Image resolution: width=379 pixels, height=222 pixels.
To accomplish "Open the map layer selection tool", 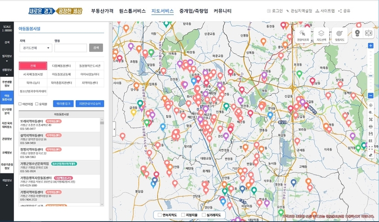I will 321,35.
